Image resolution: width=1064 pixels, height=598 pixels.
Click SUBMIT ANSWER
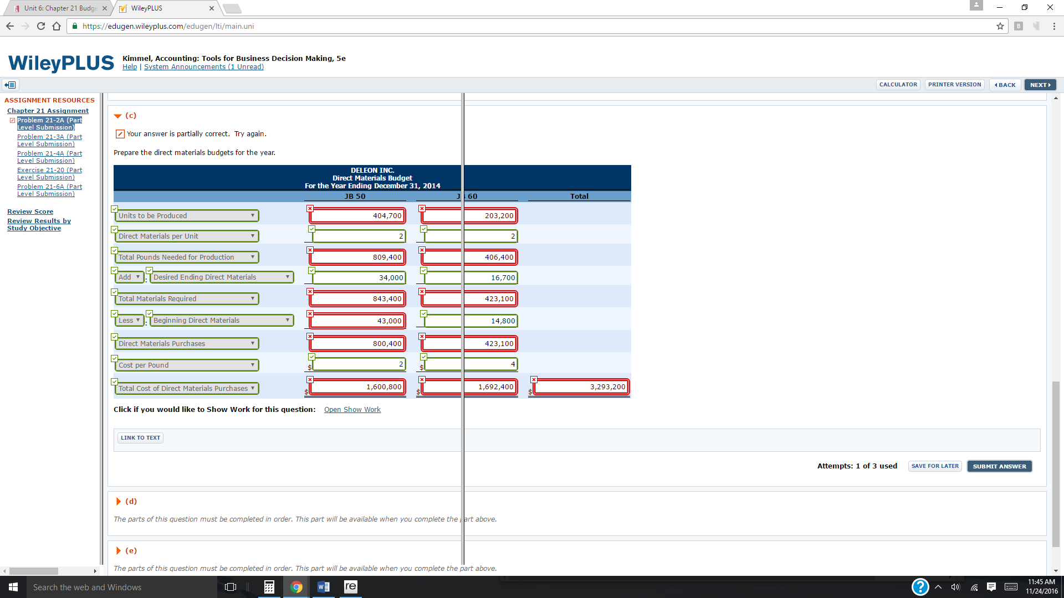coord(999,466)
